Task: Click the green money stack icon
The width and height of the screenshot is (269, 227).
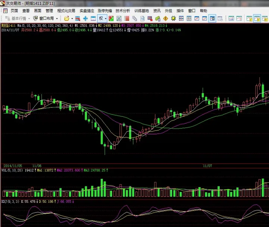Action: pos(158,18)
